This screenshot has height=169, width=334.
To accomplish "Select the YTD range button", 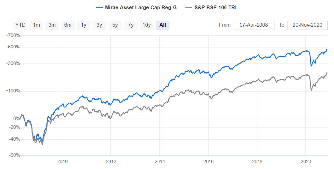I will coord(20,25).
